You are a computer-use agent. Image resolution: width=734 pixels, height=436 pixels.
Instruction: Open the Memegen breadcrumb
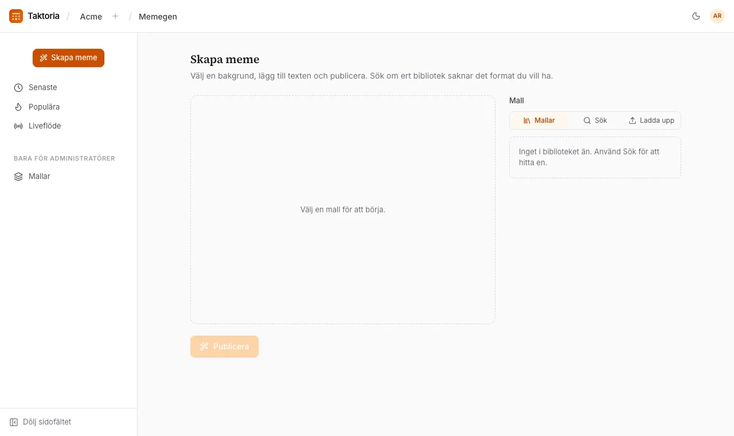pos(158,17)
